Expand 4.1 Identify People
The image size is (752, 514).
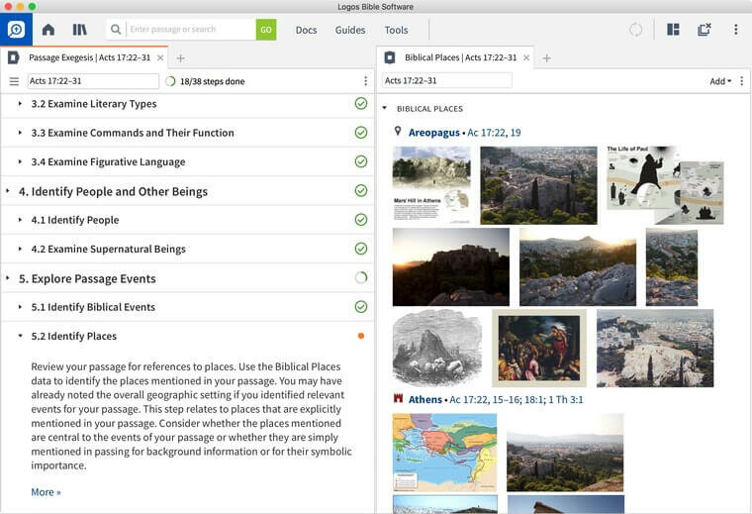click(x=20, y=220)
